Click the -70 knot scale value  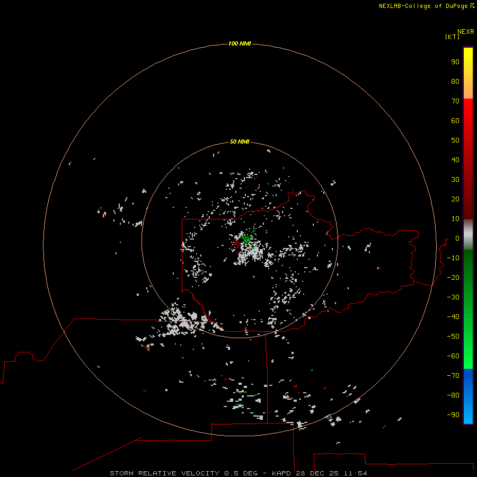[x=453, y=376]
